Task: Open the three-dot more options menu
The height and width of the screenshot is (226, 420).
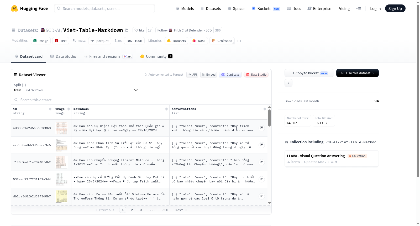Action: point(288,83)
